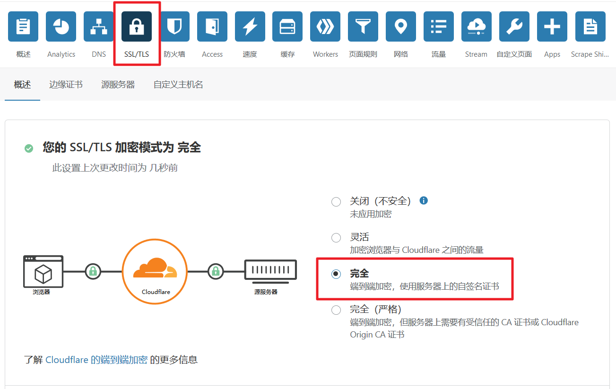Open the DNS network icon
This screenshot has width=616, height=389.
coord(99,26)
